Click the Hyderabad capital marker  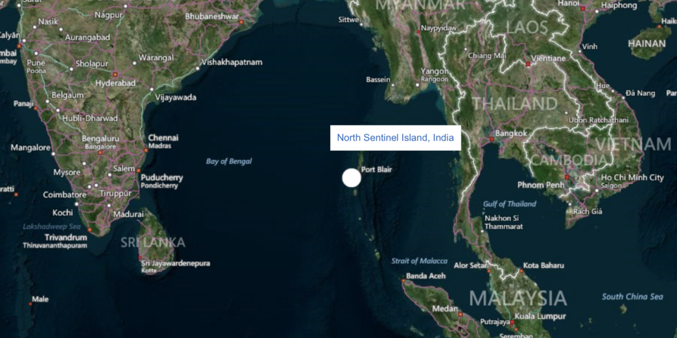pyautogui.click(x=115, y=74)
